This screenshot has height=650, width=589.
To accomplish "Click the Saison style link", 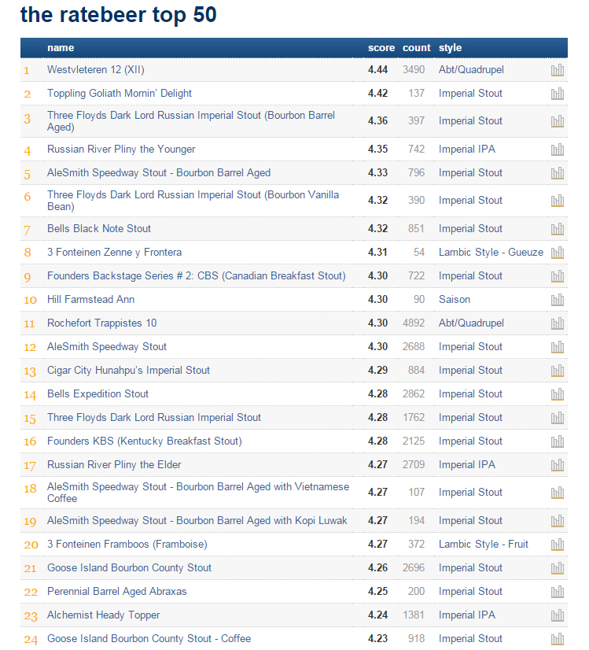I will tap(455, 300).
